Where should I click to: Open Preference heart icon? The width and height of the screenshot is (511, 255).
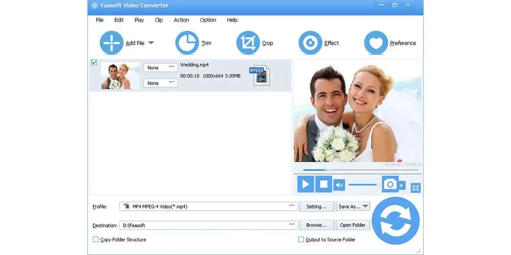[376, 43]
